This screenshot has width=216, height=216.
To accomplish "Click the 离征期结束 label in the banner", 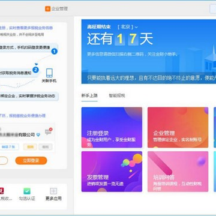I will coord(99,27).
